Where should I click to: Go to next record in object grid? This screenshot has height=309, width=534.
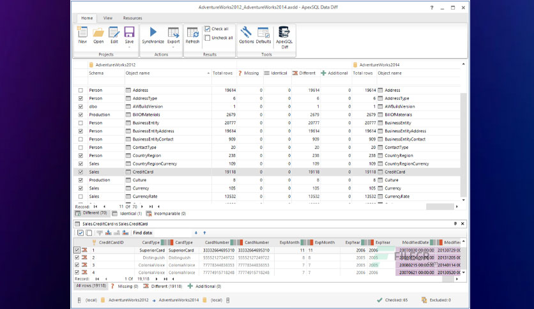pyautogui.click(x=142, y=207)
